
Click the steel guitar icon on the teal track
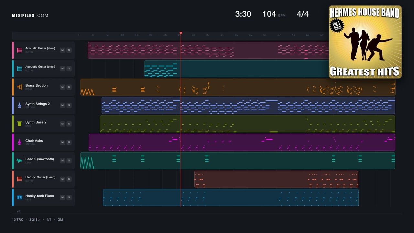tap(19, 69)
